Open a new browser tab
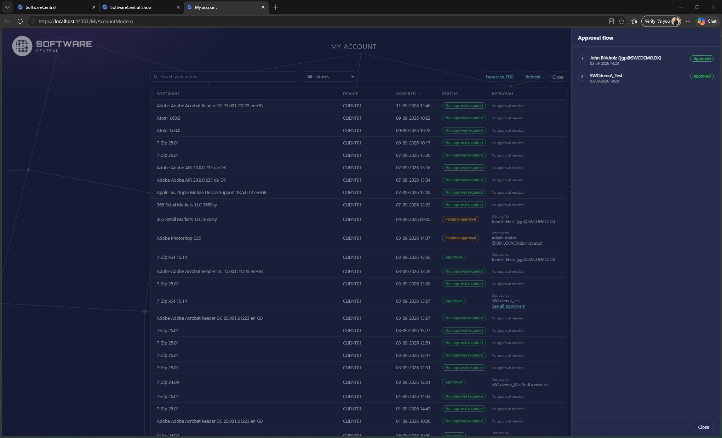 [x=276, y=7]
